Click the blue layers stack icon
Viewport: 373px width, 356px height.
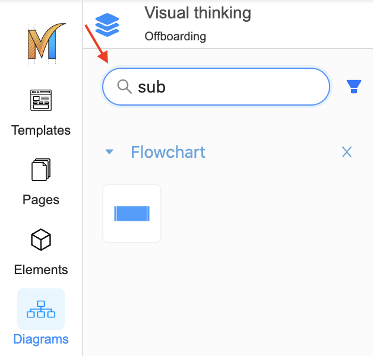coord(107,25)
